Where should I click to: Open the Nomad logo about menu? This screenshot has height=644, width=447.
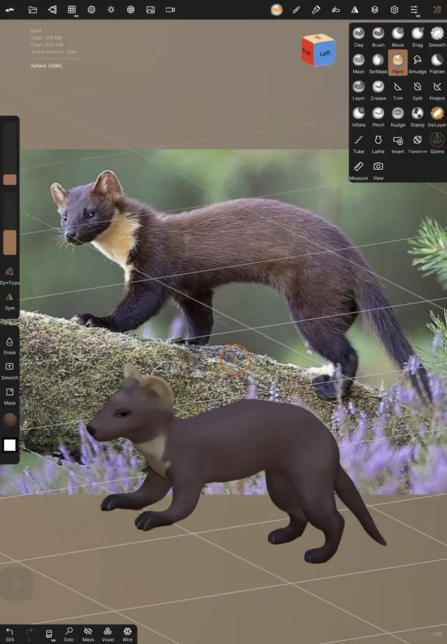(10, 10)
